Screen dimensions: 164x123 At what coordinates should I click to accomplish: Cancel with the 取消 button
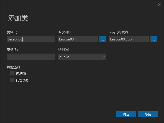click(x=148, y=114)
